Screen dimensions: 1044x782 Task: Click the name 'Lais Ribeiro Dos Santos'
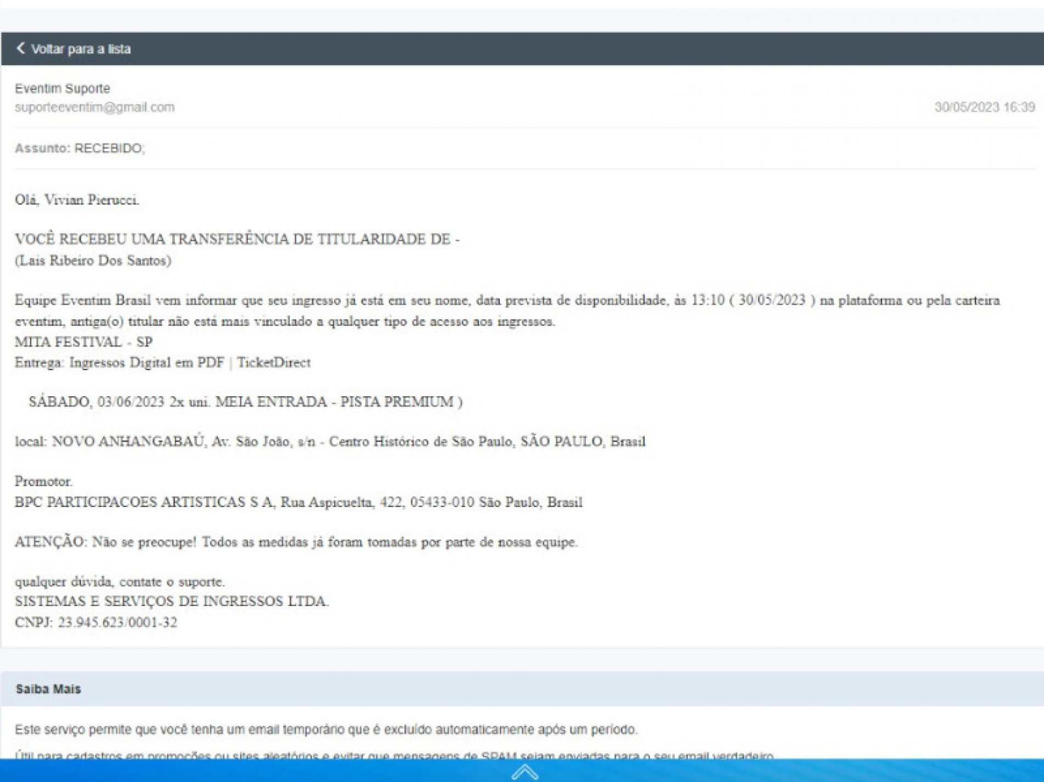pos(93,260)
